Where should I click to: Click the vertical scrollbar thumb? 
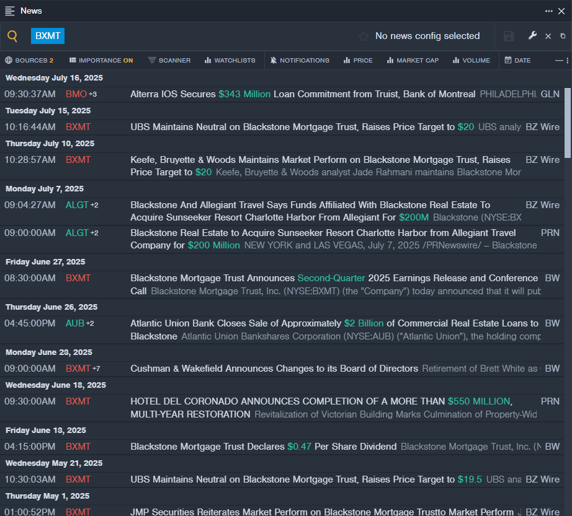(x=568, y=123)
